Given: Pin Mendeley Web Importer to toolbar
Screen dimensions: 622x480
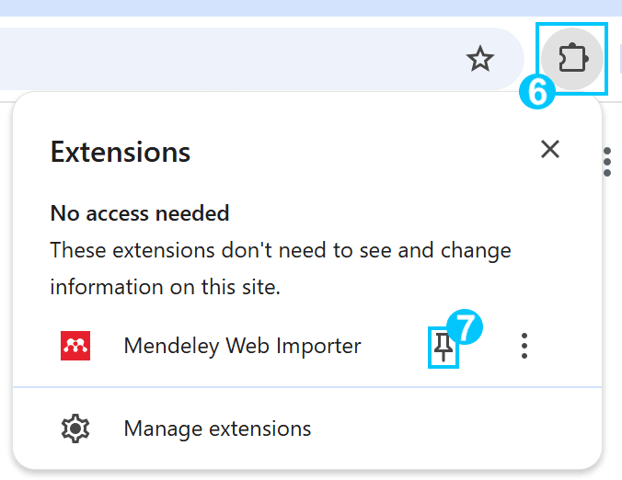Looking at the screenshot, I should (x=443, y=348).
